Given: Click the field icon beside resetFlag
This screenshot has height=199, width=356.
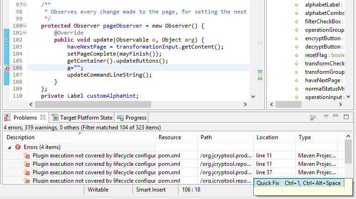Looking at the screenshot, I should coord(297,56).
